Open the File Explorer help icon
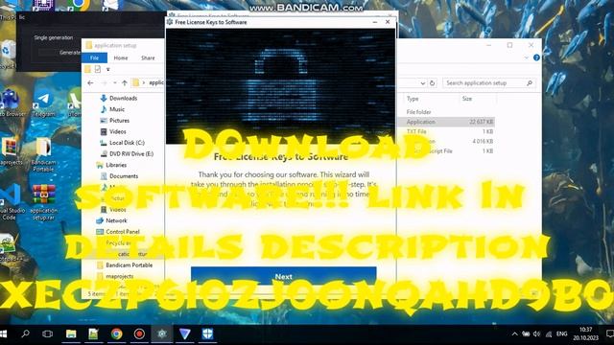This screenshot has height=345, width=614. [536, 57]
